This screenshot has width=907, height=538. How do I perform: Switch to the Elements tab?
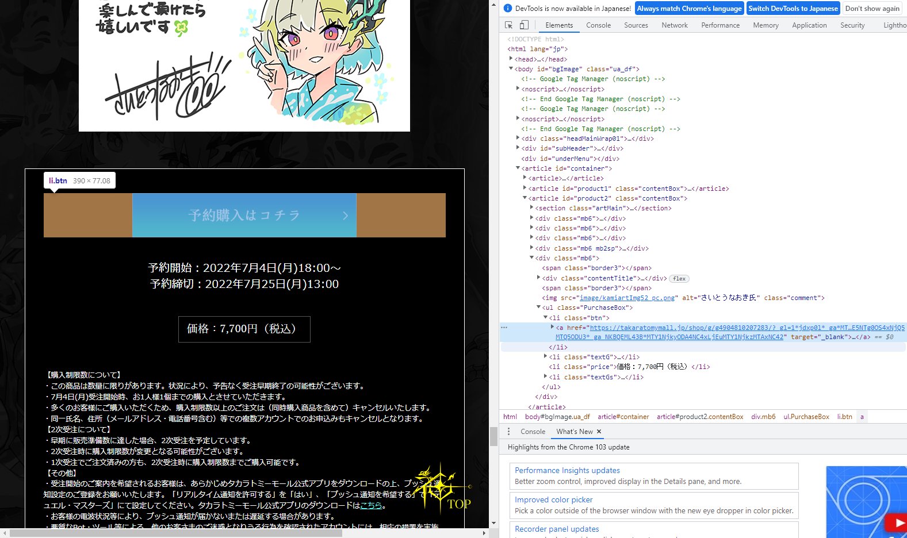click(559, 25)
